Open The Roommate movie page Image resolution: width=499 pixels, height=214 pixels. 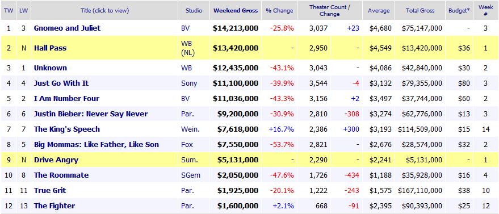pos(61,175)
